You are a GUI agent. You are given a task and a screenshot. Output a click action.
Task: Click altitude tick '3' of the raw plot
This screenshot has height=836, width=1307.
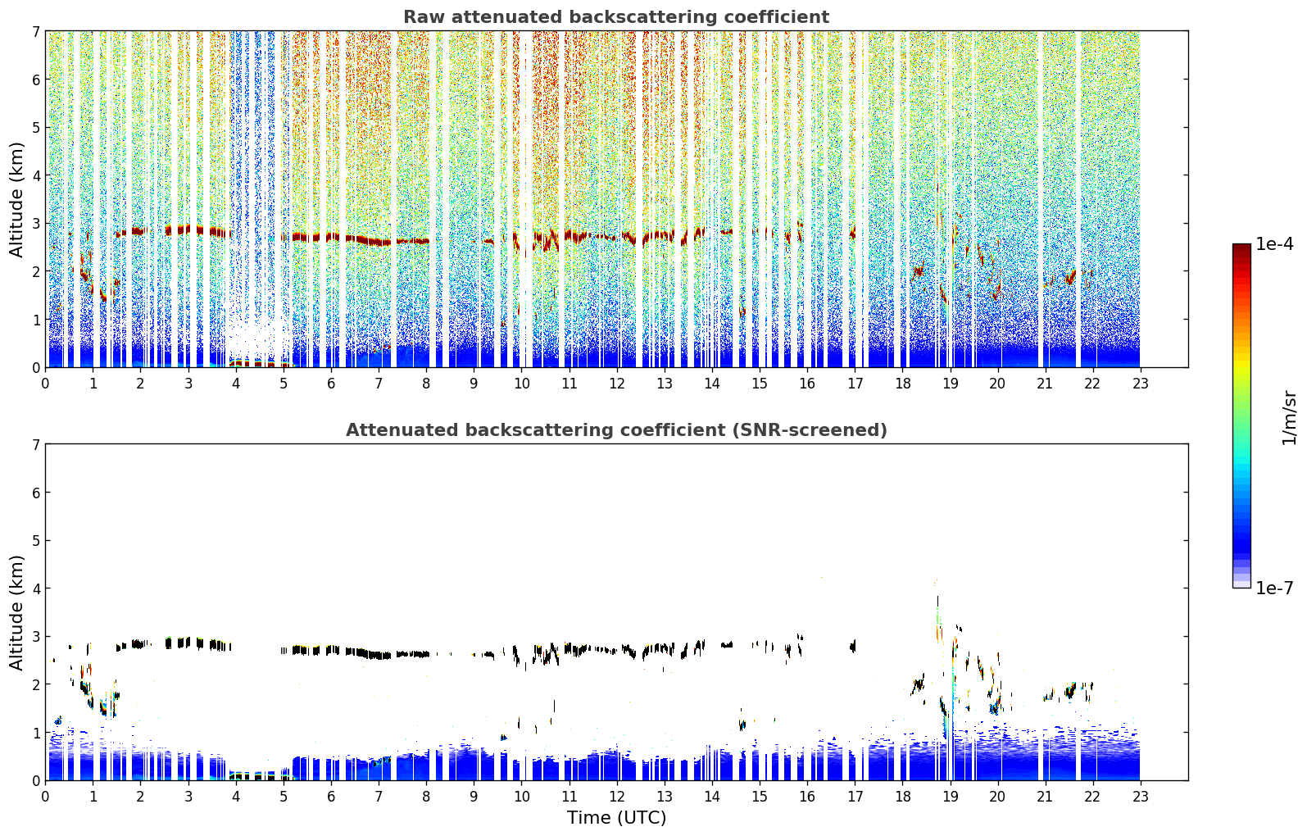pos(35,224)
